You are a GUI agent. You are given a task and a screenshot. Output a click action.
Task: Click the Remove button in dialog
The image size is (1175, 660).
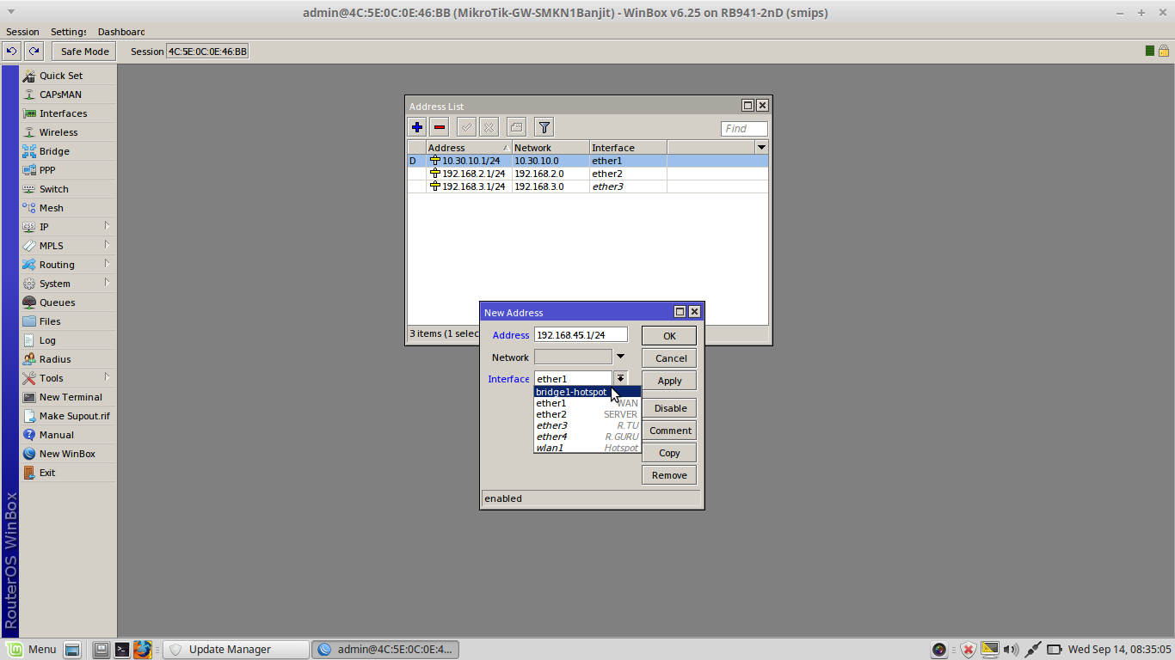(x=669, y=475)
